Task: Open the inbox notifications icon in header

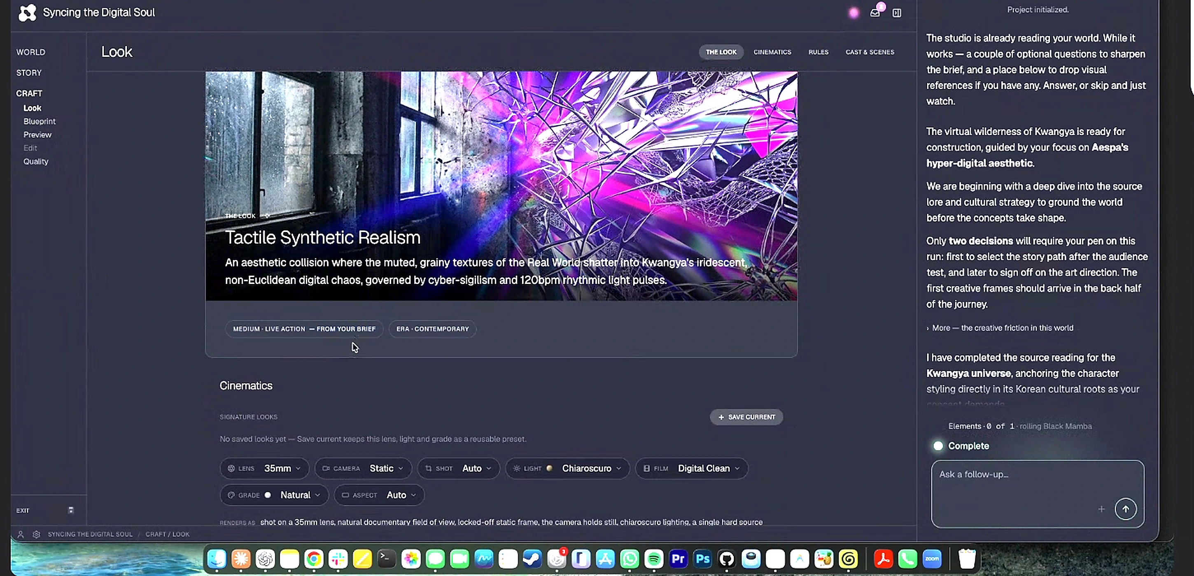Action: (875, 13)
